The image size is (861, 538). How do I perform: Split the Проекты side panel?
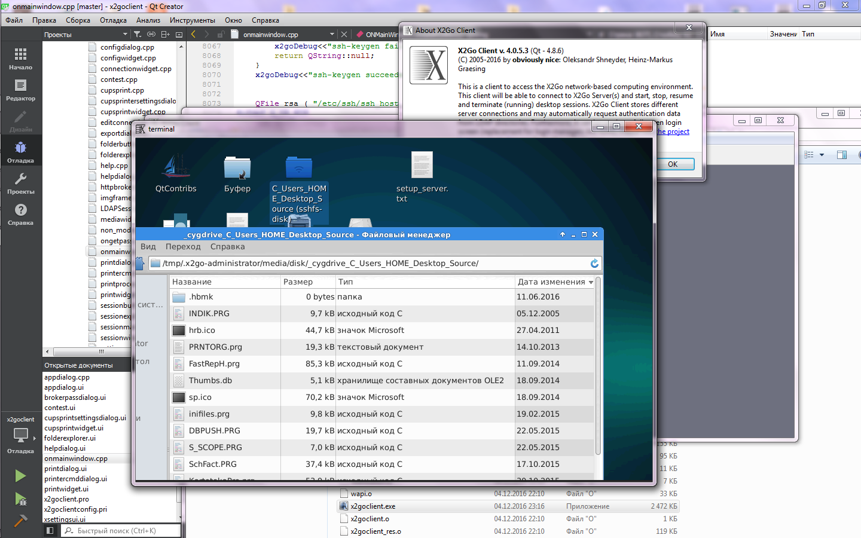[165, 34]
